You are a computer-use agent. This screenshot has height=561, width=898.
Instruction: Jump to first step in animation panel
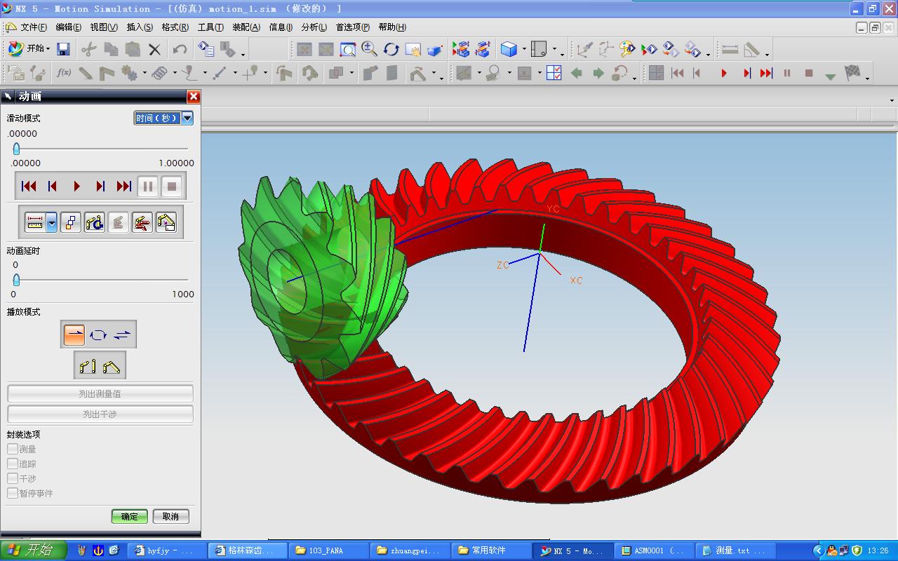(29, 187)
